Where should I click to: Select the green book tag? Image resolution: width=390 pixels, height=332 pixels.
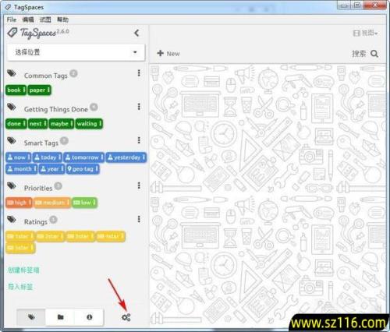tap(16, 90)
